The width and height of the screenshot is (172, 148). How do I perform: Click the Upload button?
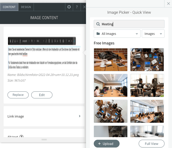(x=107, y=144)
